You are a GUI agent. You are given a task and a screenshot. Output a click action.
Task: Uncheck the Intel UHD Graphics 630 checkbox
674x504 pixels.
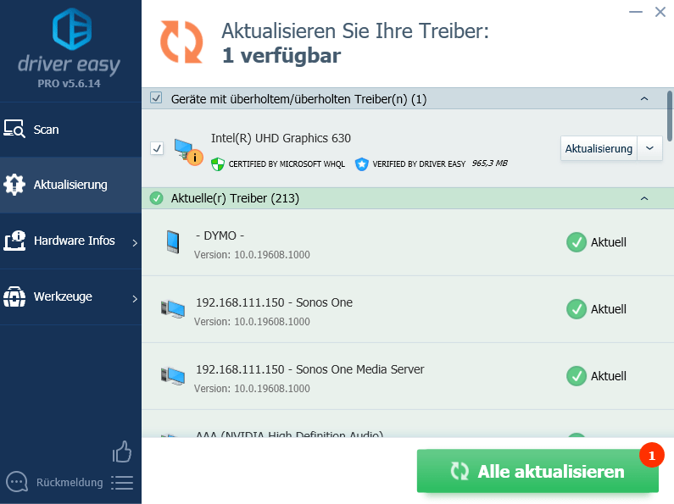pos(157,148)
